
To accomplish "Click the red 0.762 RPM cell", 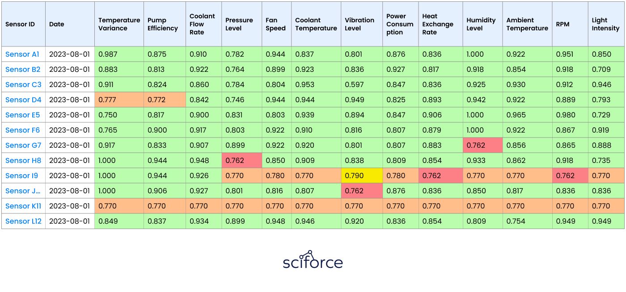I will [570, 175].
